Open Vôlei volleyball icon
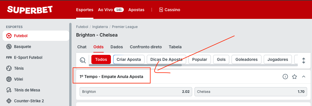Screen dimensions: 312x106 pos(9,79)
